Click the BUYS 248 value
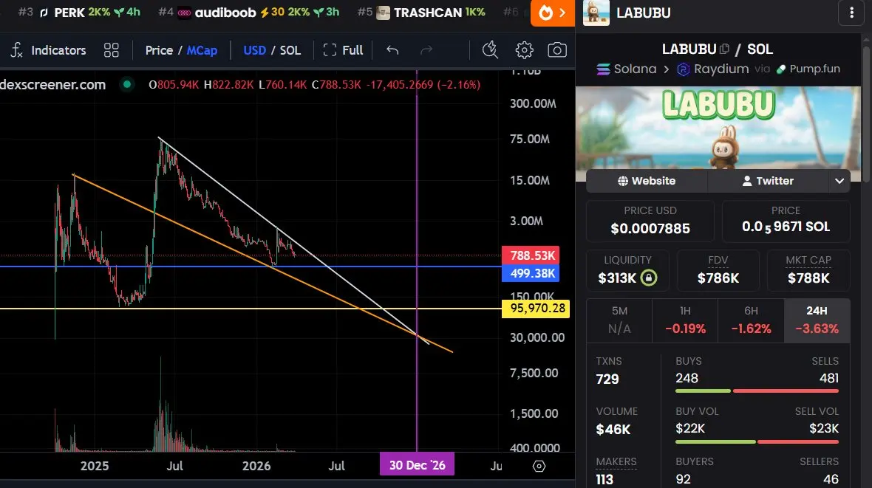The height and width of the screenshot is (488, 872). 687,379
